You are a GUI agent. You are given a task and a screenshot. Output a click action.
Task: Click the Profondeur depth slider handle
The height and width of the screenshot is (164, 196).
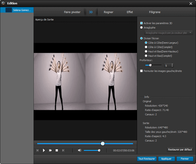[150, 65]
